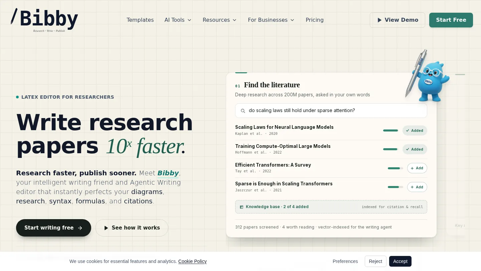Image resolution: width=481 pixels, height=271 pixels.
Task: Open the Templates nav item
Action: pos(140,20)
